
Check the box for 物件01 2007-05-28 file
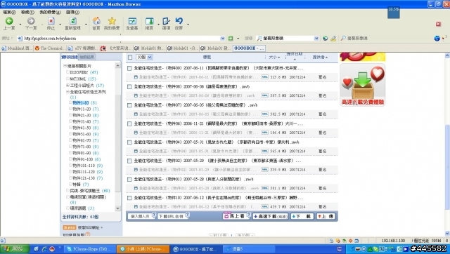pos(129,180)
